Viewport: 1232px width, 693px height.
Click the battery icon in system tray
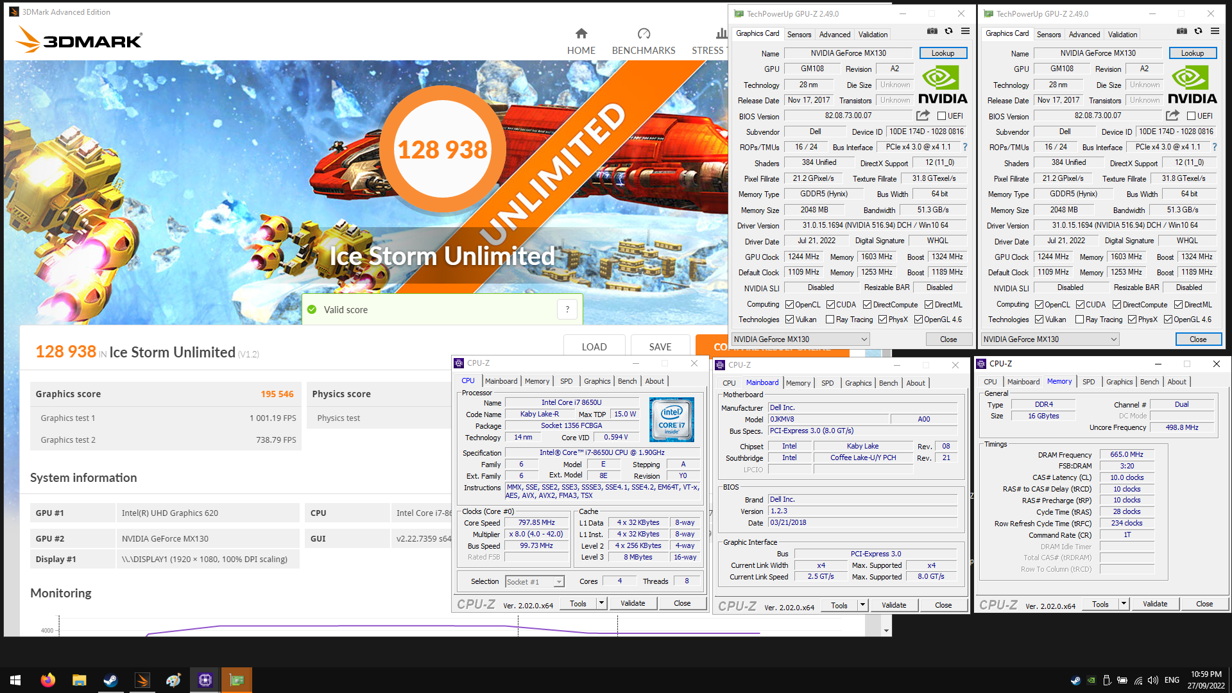tap(1122, 680)
